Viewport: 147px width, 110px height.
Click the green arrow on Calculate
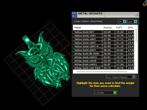[x=115, y=93]
